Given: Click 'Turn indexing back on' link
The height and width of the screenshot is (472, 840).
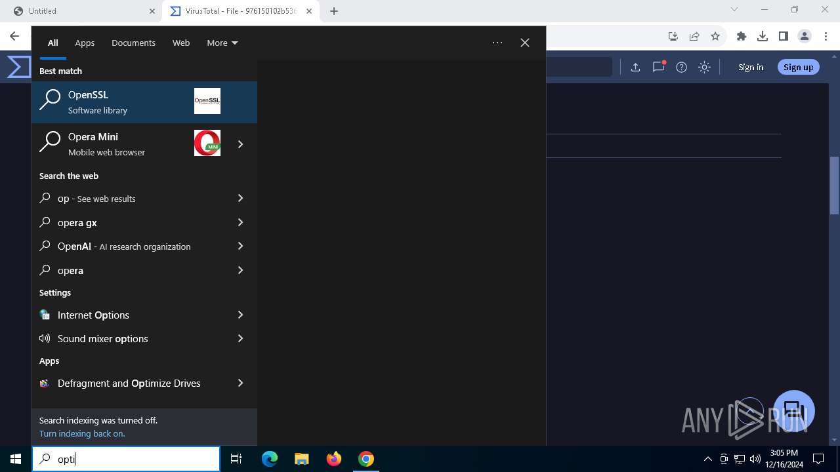Looking at the screenshot, I should click(82, 433).
